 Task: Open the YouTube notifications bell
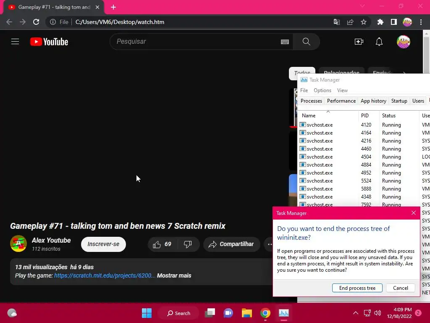pyautogui.click(x=379, y=42)
